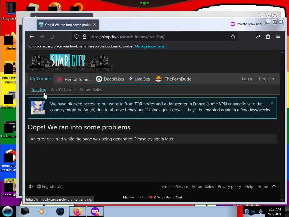
Task: Open the globe taskbar icon
Action: (x=60, y=211)
